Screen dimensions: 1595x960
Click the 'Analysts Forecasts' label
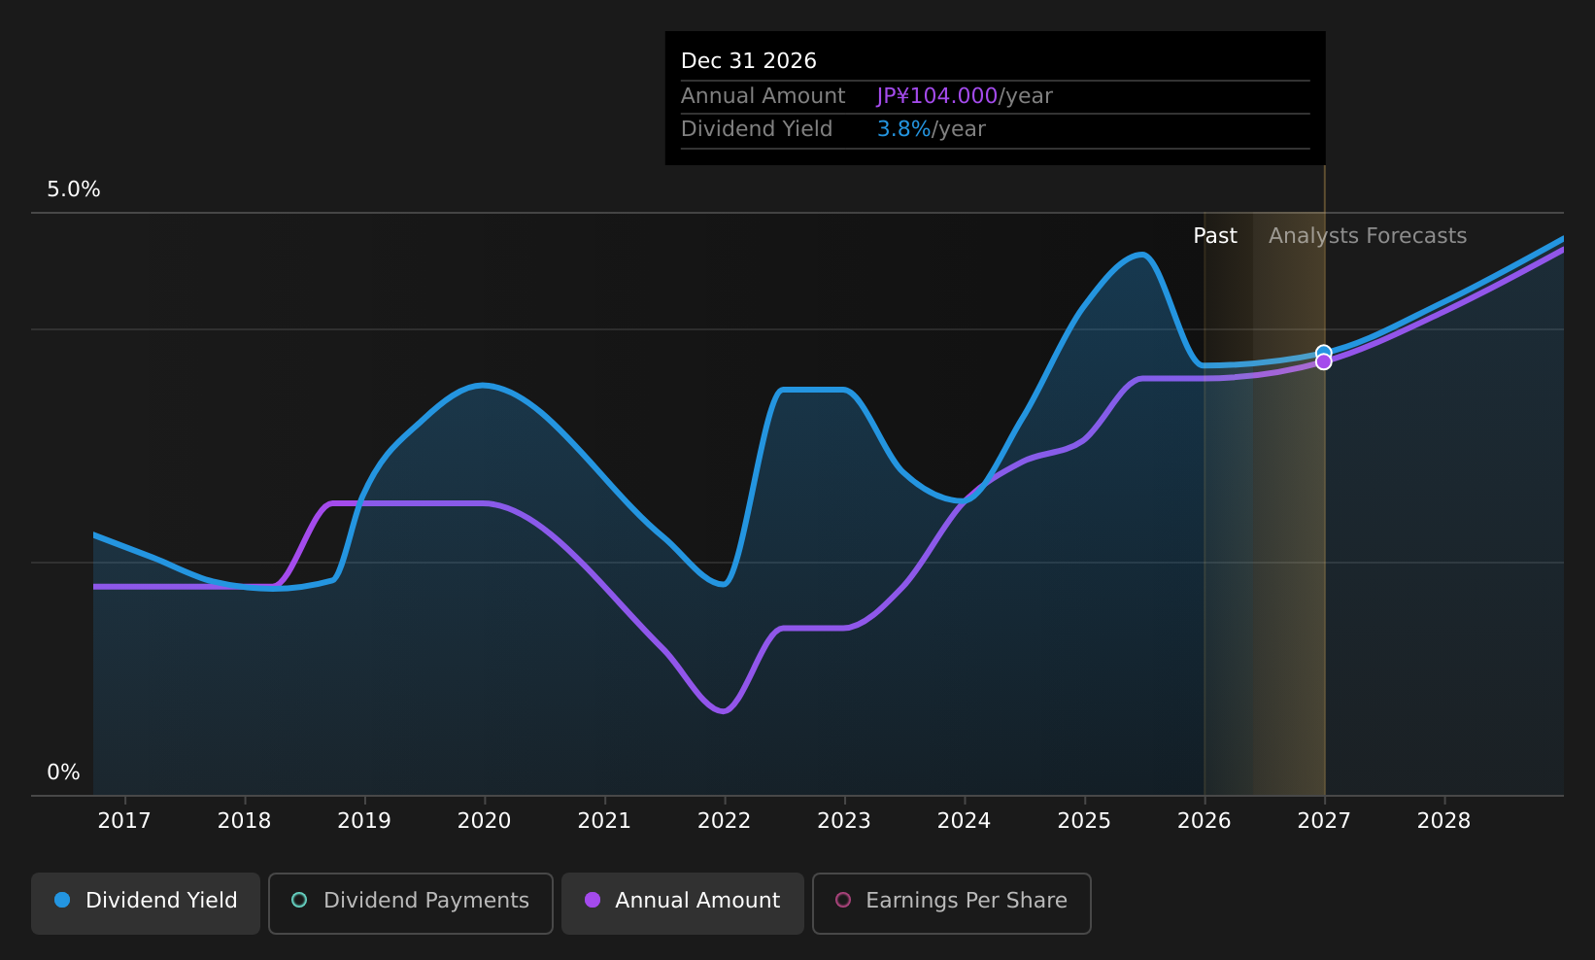(1368, 236)
